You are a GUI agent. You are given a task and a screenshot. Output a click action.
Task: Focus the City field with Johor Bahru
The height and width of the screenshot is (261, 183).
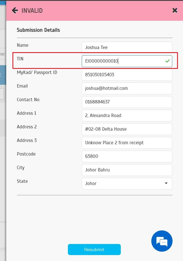point(127,170)
